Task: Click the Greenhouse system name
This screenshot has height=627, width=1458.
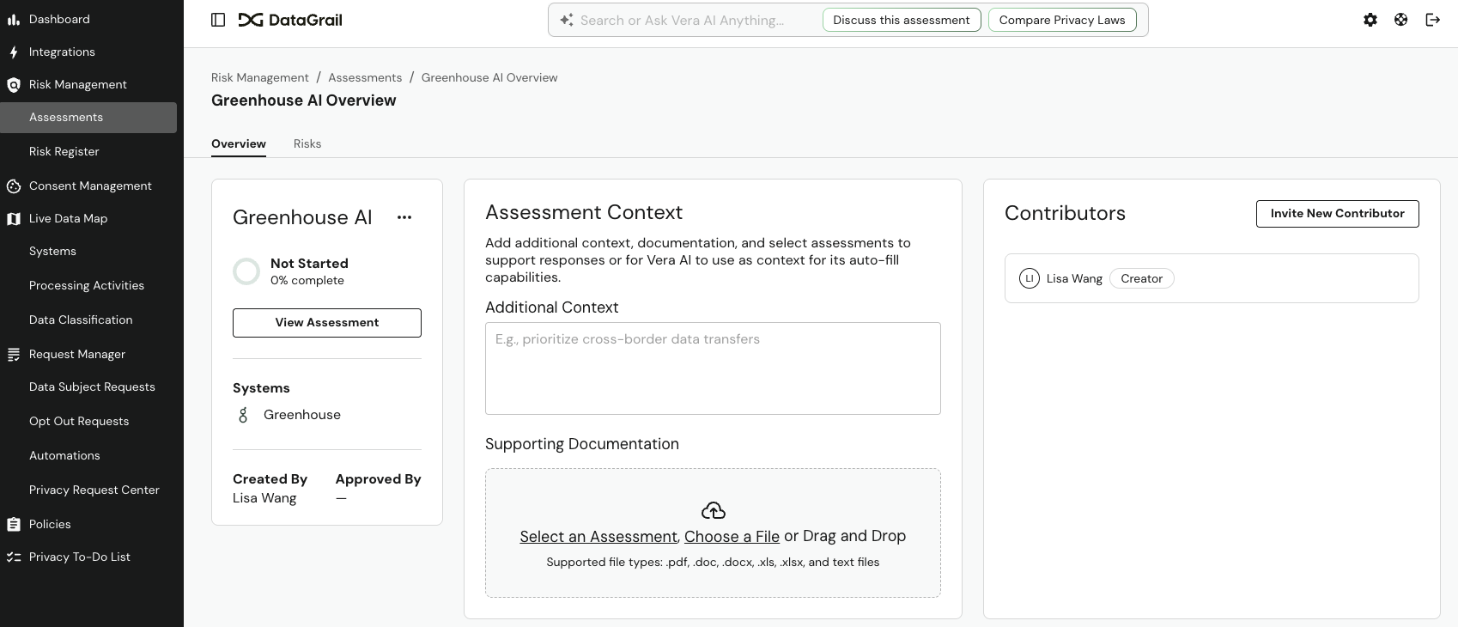Action: (302, 415)
